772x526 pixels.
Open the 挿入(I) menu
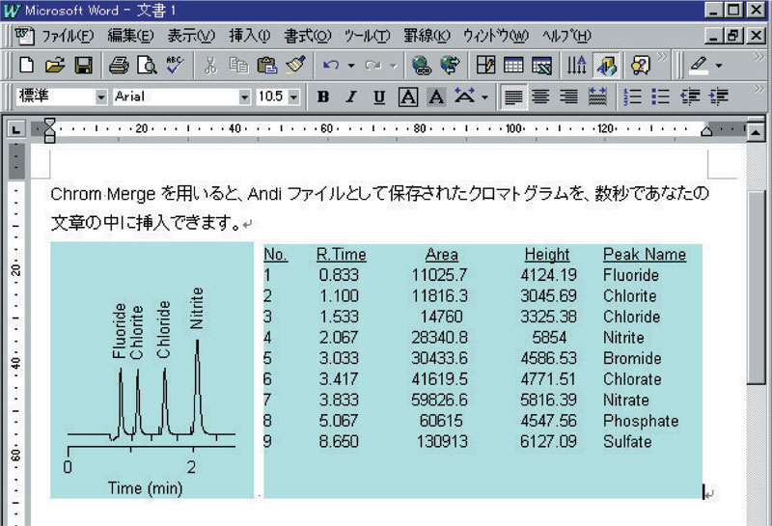tap(250, 36)
